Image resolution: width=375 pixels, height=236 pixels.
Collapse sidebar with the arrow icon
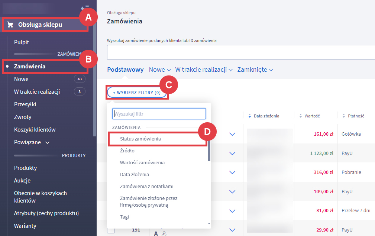(84, 8)
